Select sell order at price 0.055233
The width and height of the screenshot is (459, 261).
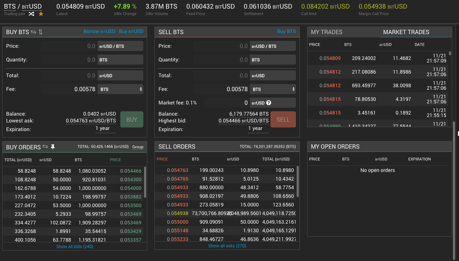click(x=226, y=239)
